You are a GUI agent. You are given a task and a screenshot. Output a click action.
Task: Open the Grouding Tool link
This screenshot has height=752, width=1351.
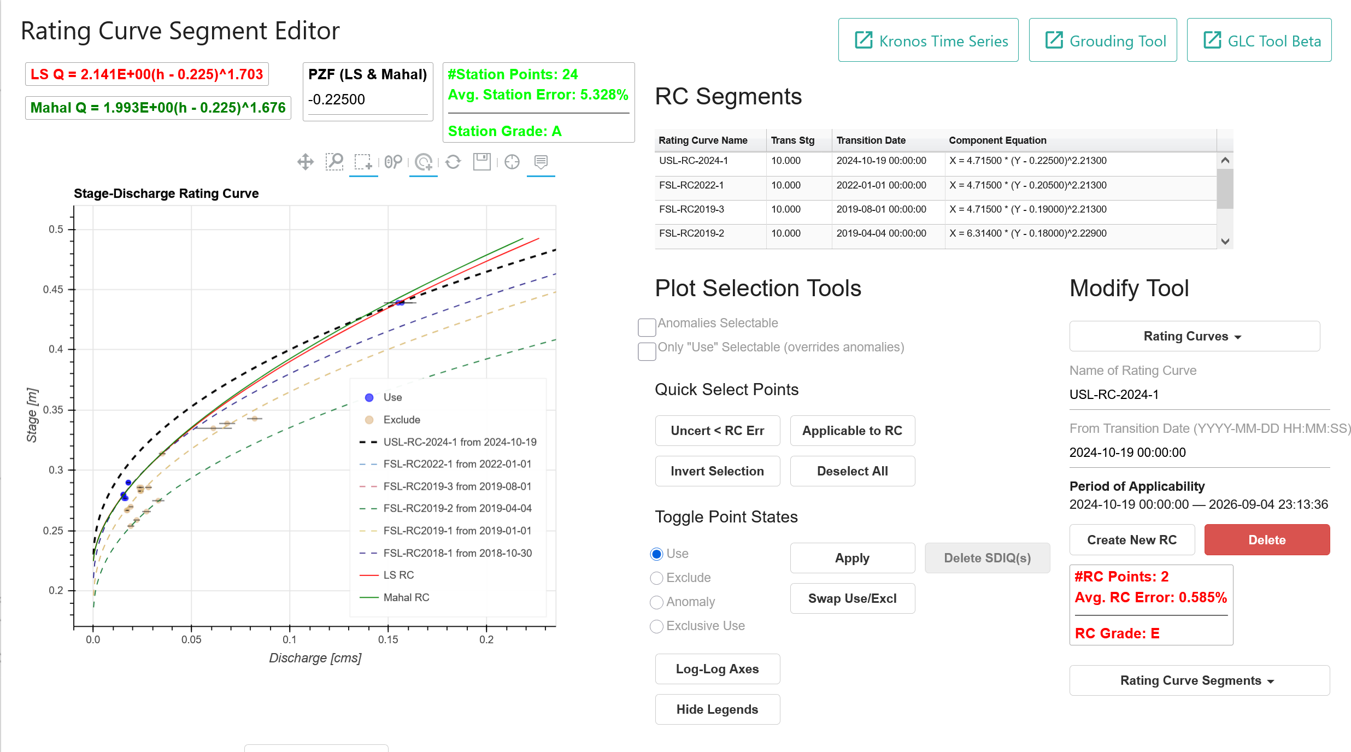(1102, 40)
